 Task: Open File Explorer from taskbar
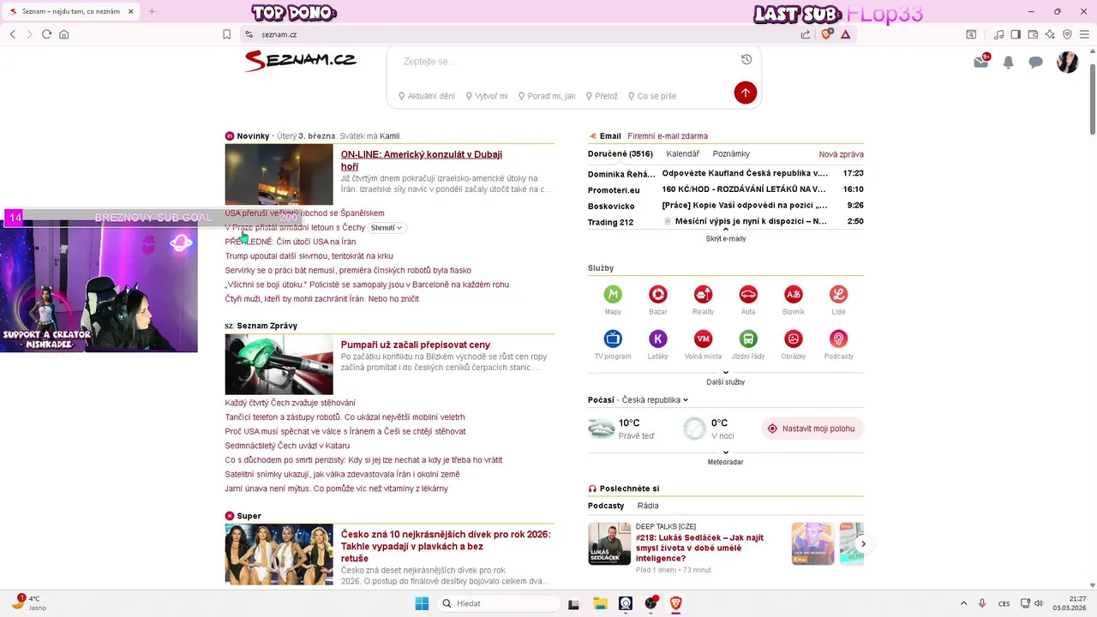tap(600, 603)
